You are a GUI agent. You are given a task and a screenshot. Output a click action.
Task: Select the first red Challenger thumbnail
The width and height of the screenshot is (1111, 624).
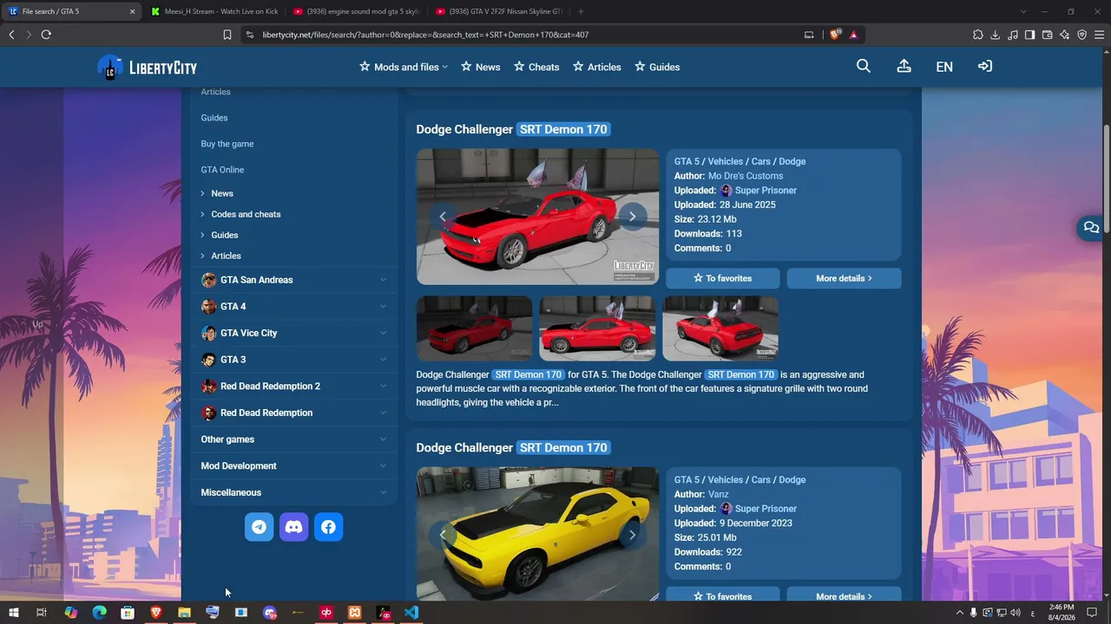[x=474, y=328]
